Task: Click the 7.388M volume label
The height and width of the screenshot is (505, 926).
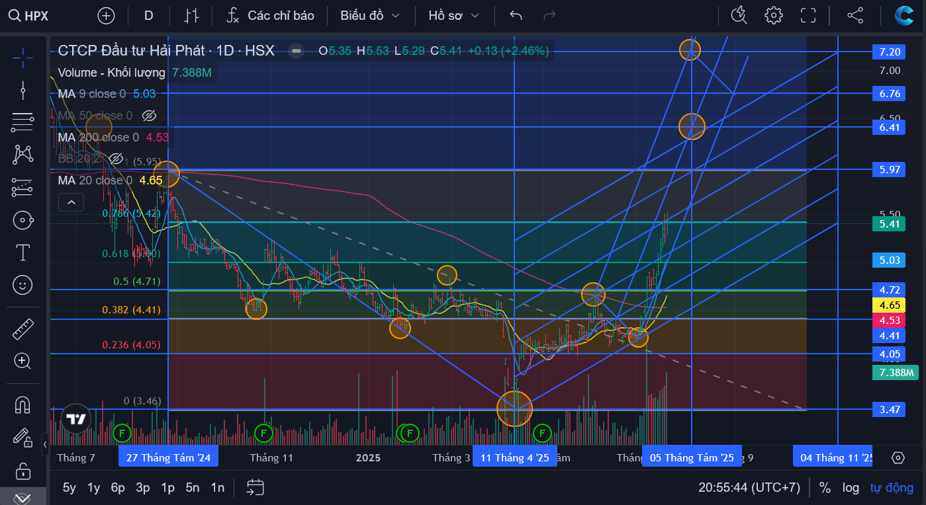Action: coord(896,373)
